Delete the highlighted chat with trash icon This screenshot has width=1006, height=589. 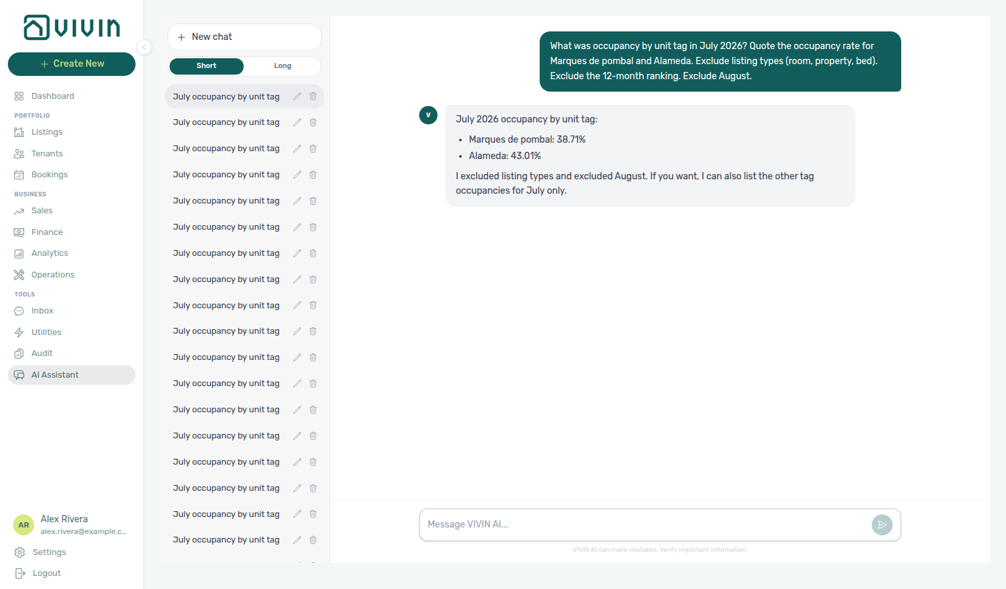pos(313,96)
